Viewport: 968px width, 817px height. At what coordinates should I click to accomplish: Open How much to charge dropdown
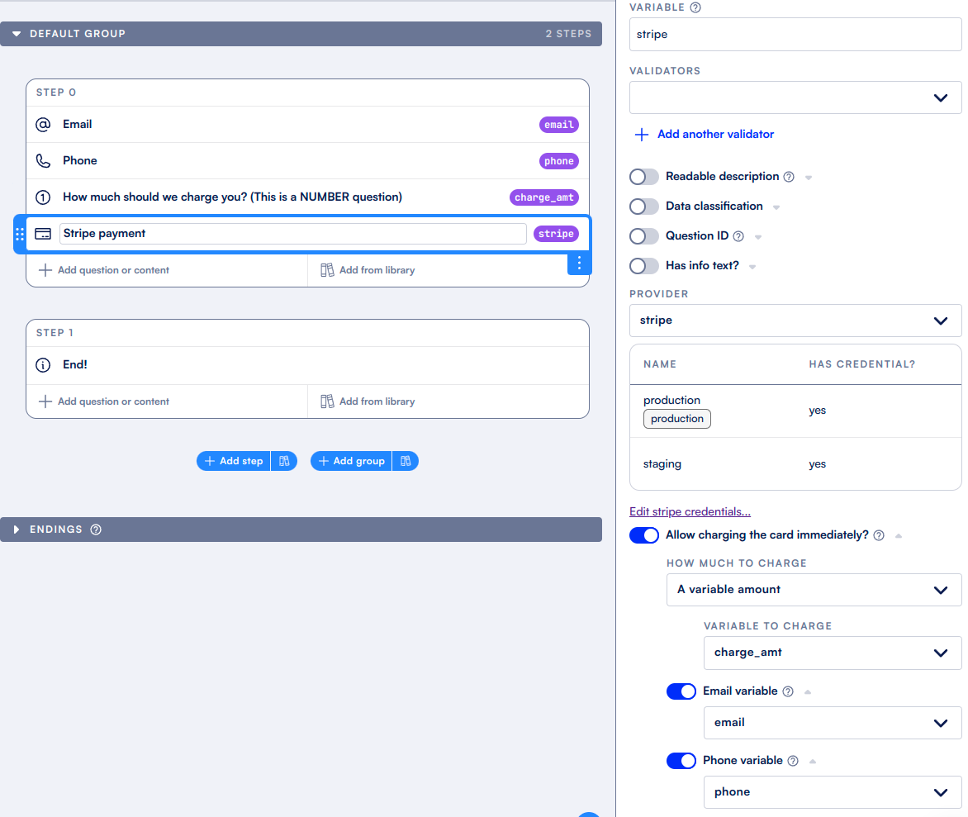click(x=814, y=590)
